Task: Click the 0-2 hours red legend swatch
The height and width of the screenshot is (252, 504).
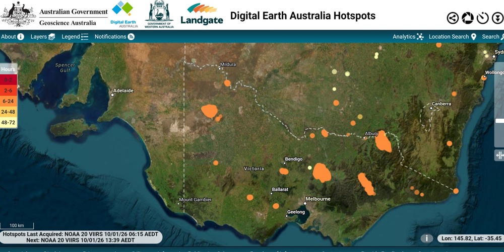Action: pos(9,79)
